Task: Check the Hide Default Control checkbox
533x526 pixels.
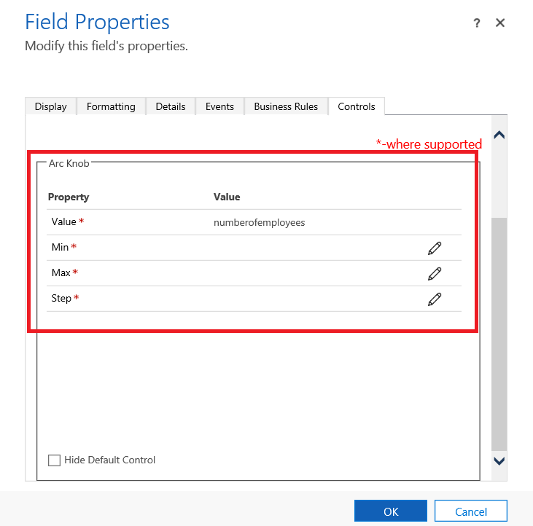Action: tap(54, 460)
